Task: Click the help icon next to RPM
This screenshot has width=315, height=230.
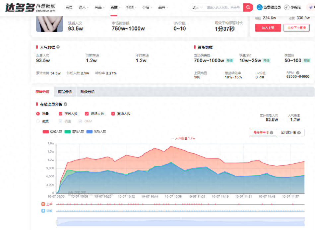Action: pyautogui.click(x=298, y=73)
